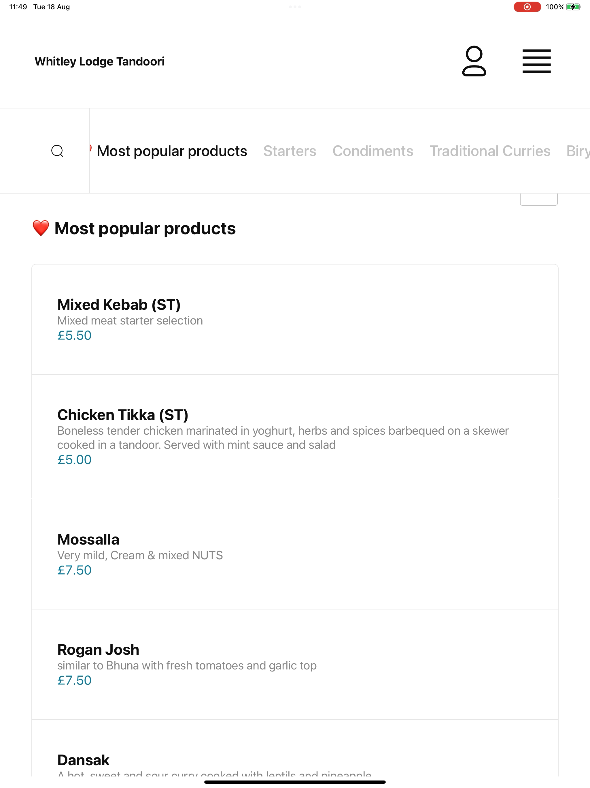Viewport: 590px width, 788px height.
Task: Open the hamburger menu
Action: (x=537, y=61)
